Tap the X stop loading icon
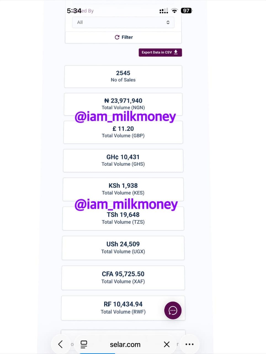The width and height of the screenshot is (266, 354). point(167,344)
